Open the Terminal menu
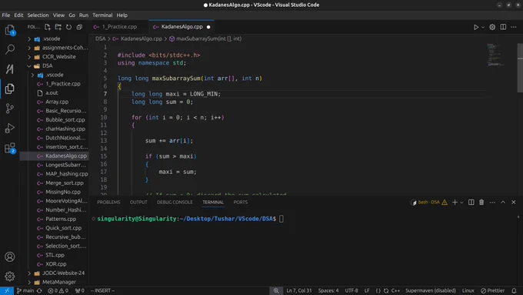Screen dimensions: 523x295 (x=102, y=15)
